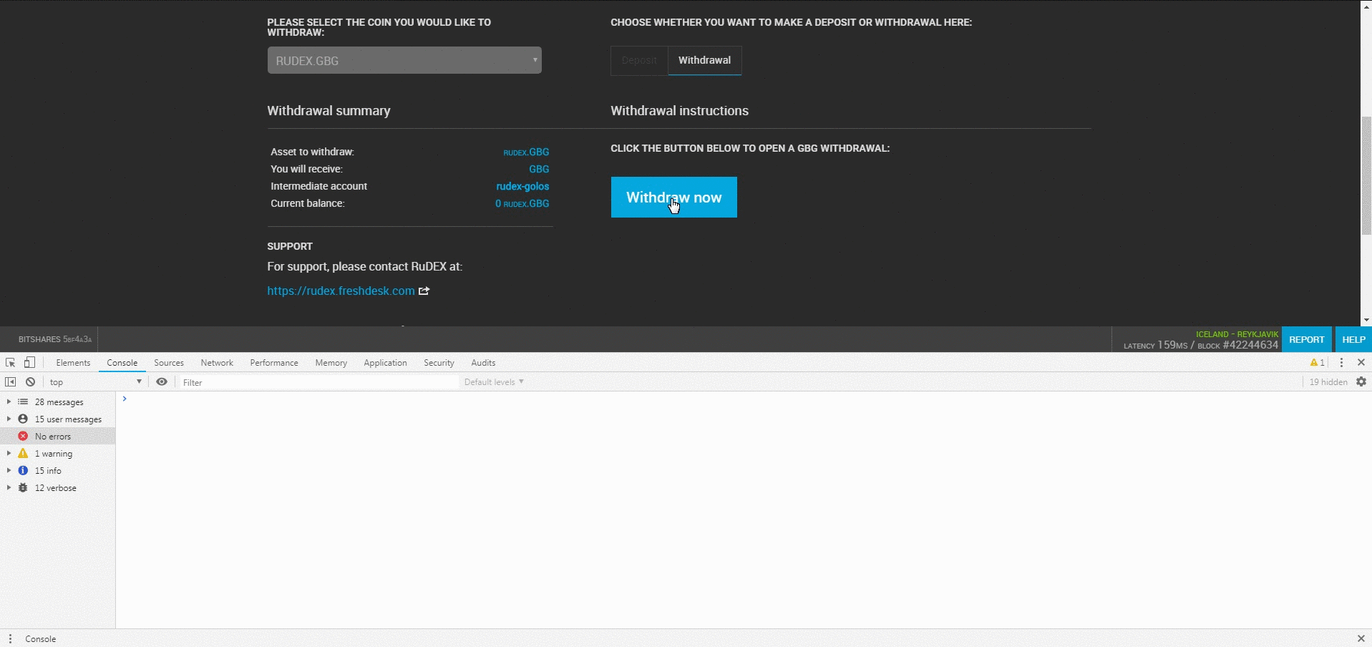This screenshot has width=1372, height=647.
Task: Open the DevTools three-dot customize menu
Action: point(1342,363)
